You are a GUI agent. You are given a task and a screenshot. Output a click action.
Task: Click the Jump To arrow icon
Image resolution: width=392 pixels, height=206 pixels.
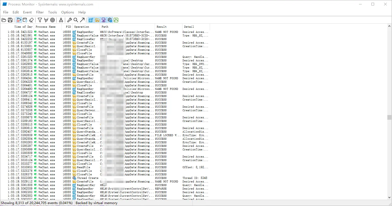[x=82, y=20]
